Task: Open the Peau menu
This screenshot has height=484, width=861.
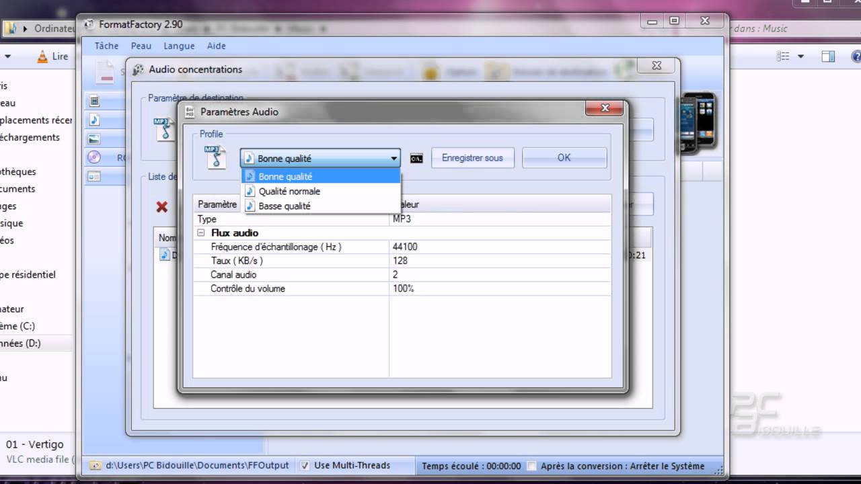Action: 141,46
